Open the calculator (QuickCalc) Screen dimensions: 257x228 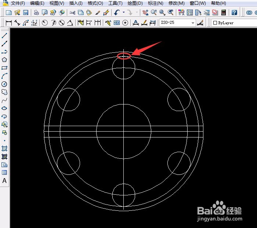[224, 12]
